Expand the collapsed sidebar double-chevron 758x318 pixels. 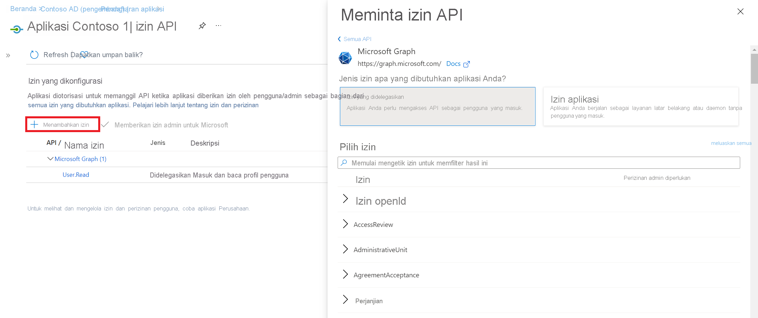(8, 55)
